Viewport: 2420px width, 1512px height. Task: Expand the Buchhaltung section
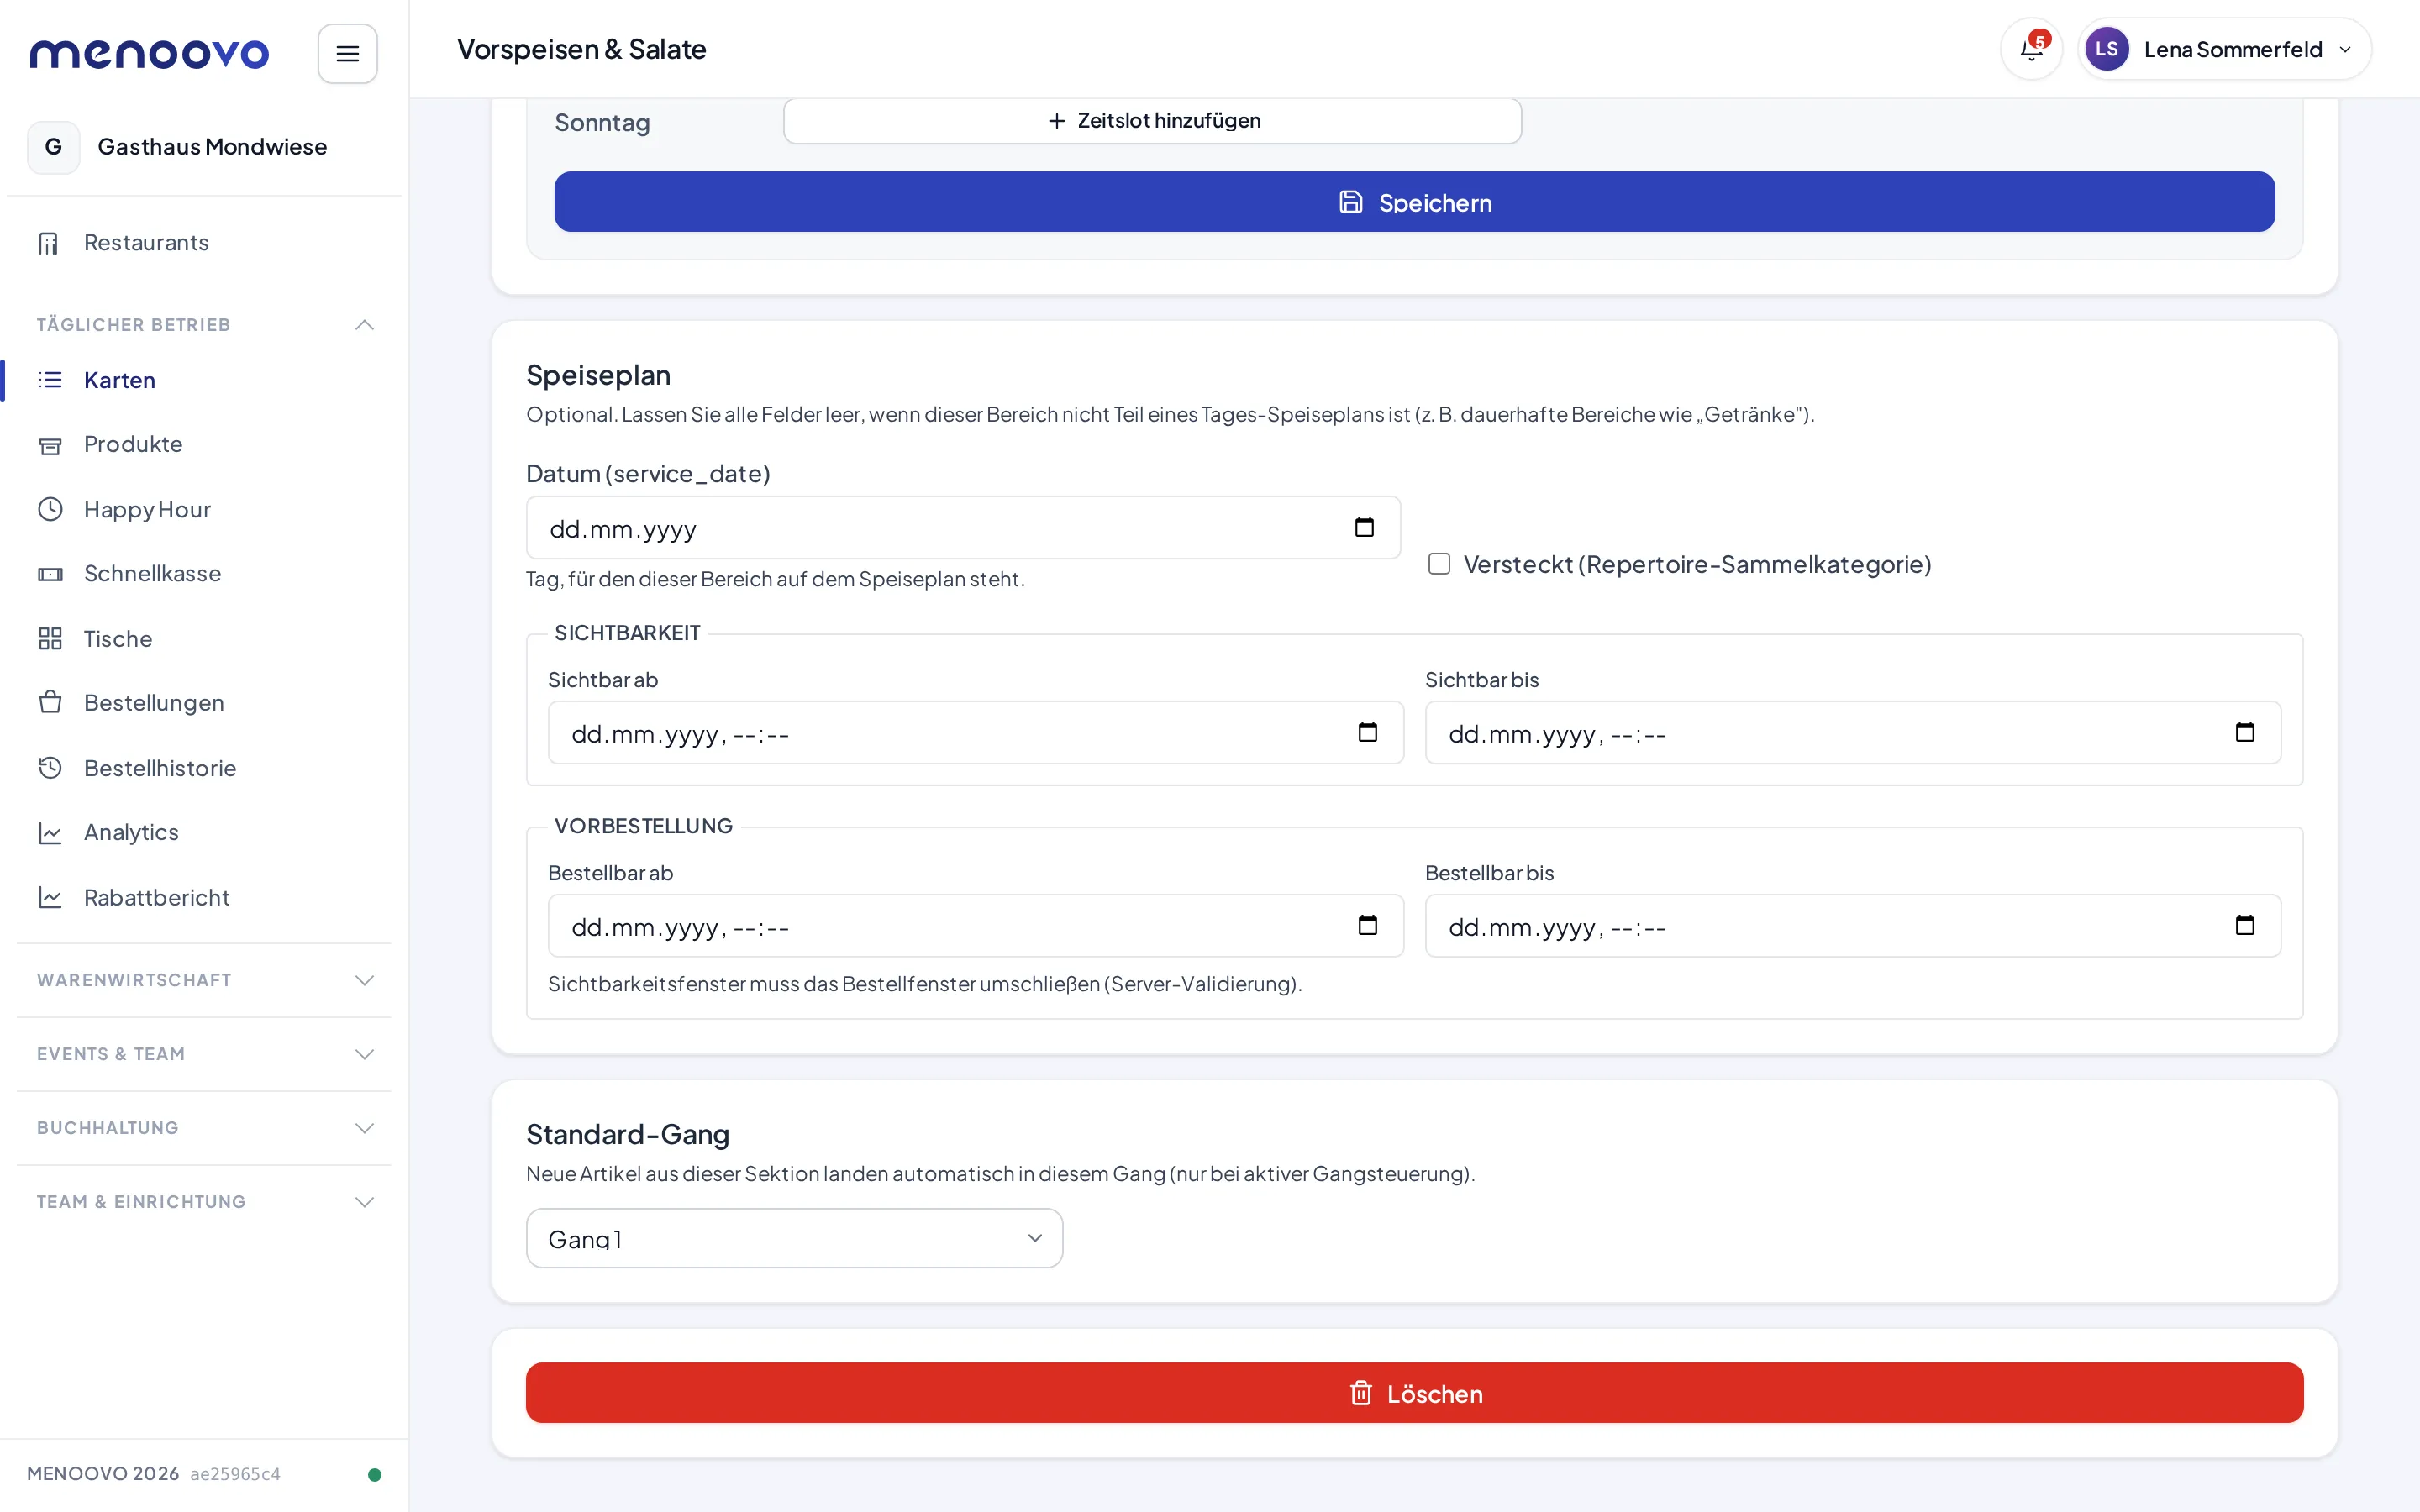tap(204, 1128)
